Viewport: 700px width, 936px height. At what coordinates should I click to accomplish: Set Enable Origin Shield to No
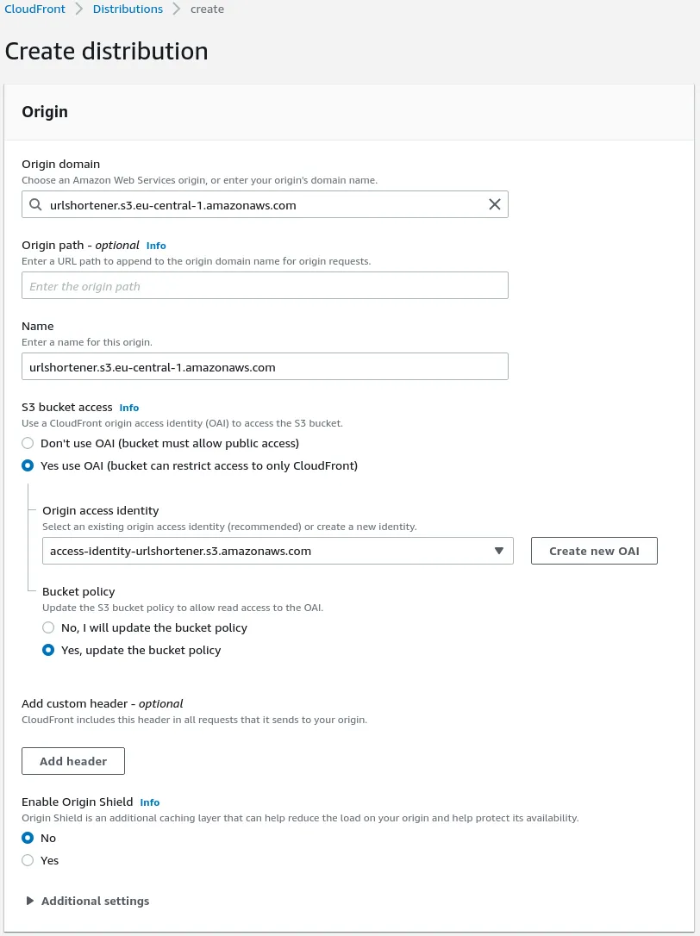[28, 839]
